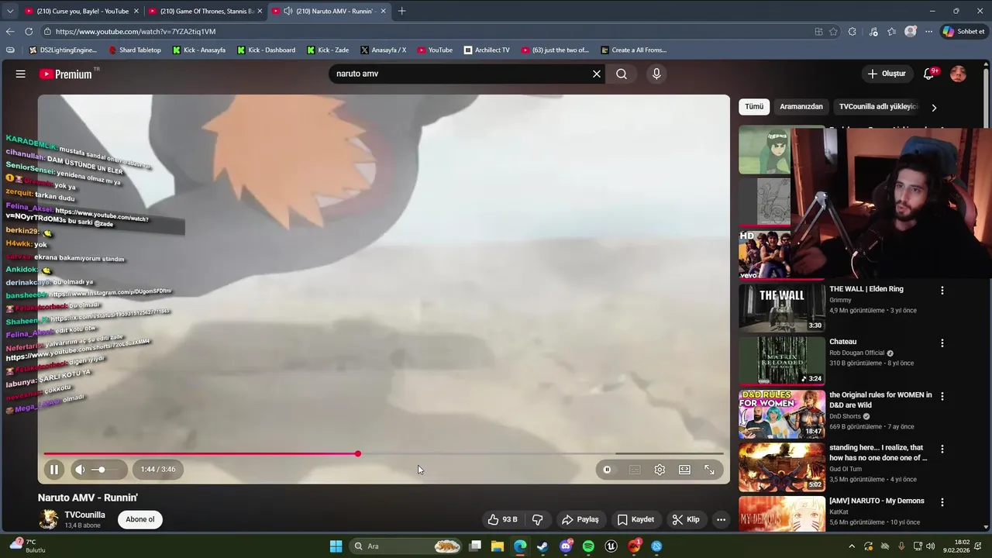
Task: Switch to theater mode
Action: click(x=684, y=469)
